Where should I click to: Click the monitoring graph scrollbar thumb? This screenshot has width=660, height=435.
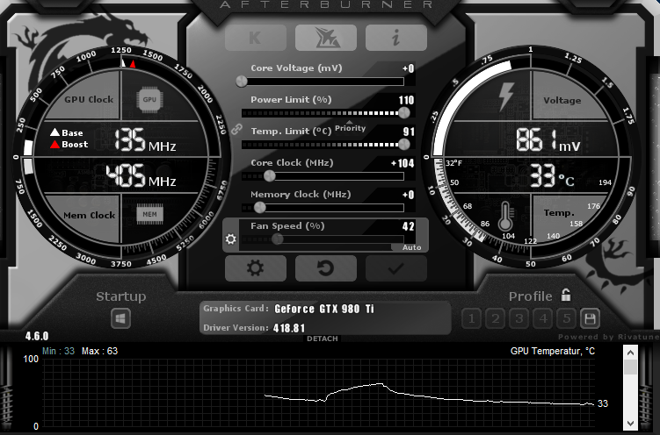pyautogui.click(x=630, y=367)
